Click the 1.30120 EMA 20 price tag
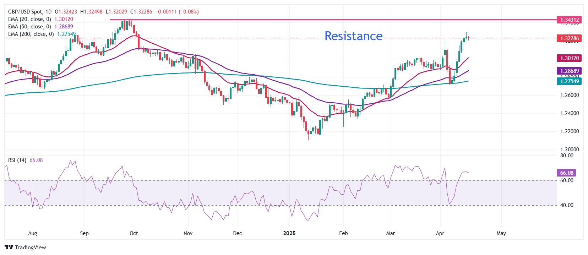The height and width of the screenshot is (255, 588). pos(569,58)
